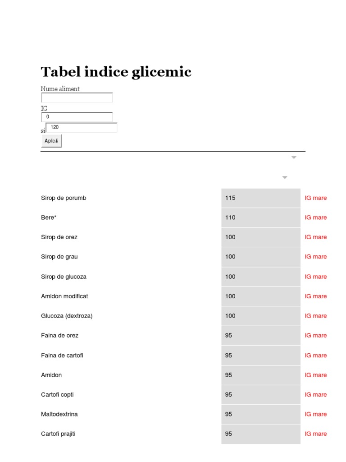Viewport: 346px width, 462px height.
Task: Click the Glucoza (dextroza) food name
Action: click(67, 316)
